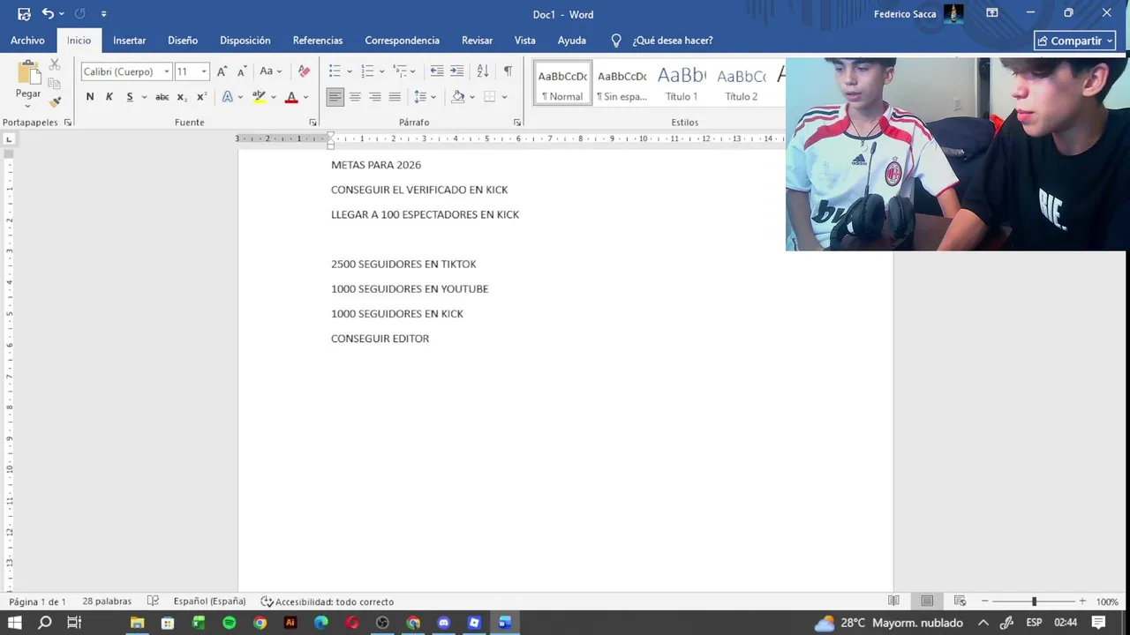Open the Change Case (Aa) dropdown
This screenshot has width=1130, height=635.
click(271, 71)
